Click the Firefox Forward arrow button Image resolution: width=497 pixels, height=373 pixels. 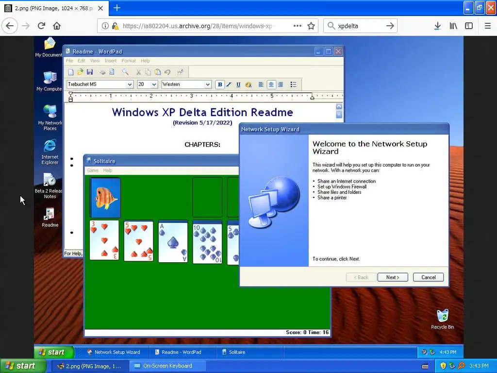coord(26,26)
